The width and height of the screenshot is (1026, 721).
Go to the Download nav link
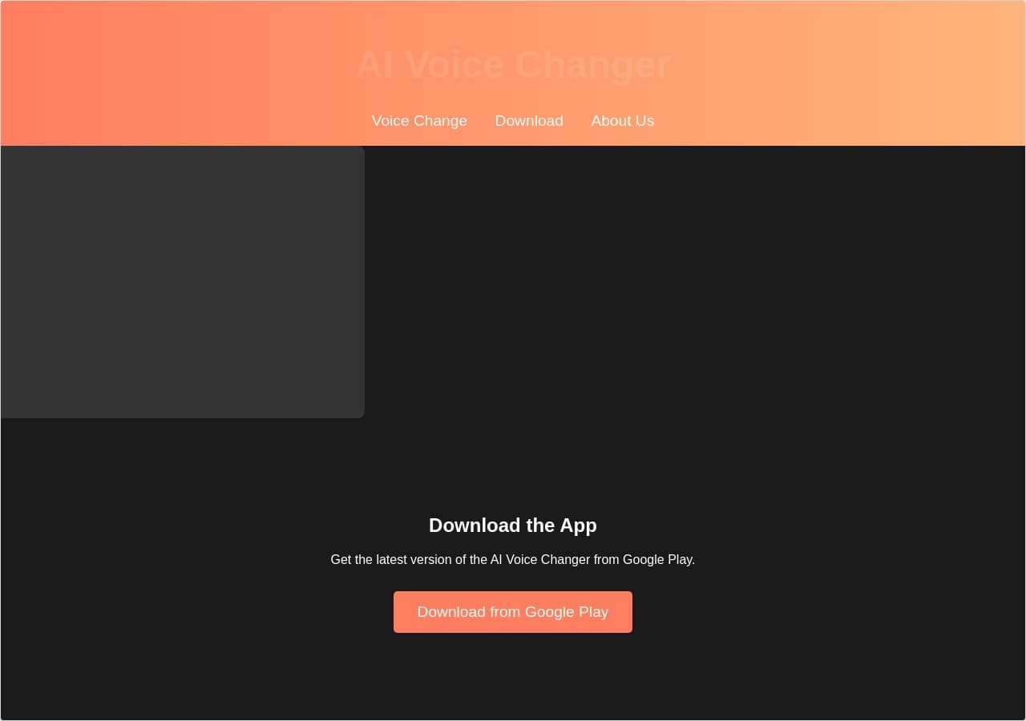pos(529,120)
